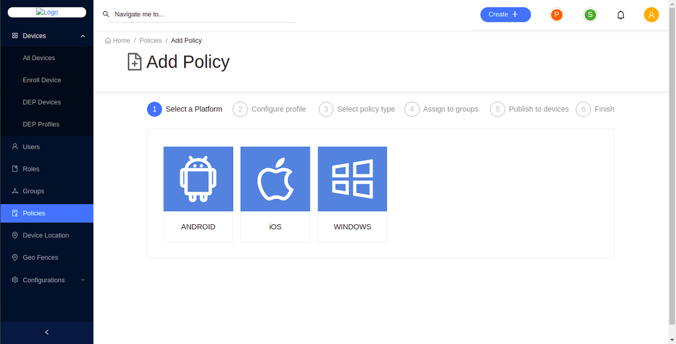Expand the Configurations menu
Screen dimensions: 676x344
[83, 280]
